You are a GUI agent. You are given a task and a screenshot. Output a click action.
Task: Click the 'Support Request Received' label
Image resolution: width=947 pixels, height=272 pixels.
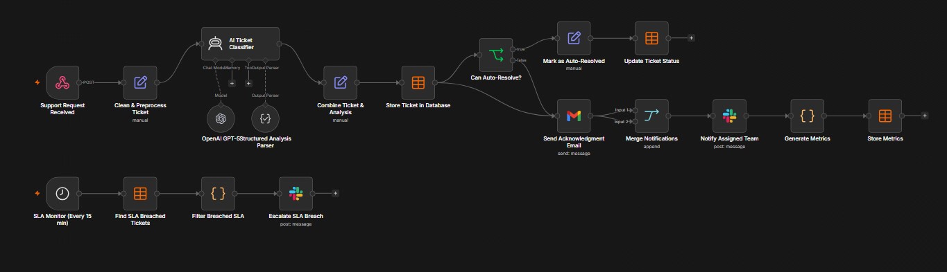(62, 109)
